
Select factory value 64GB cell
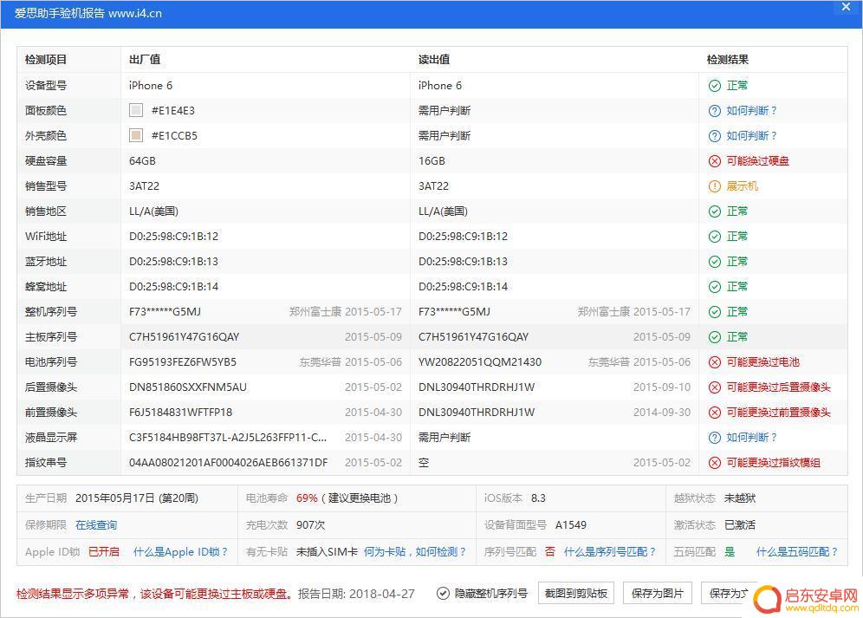(x=143, y=161)
